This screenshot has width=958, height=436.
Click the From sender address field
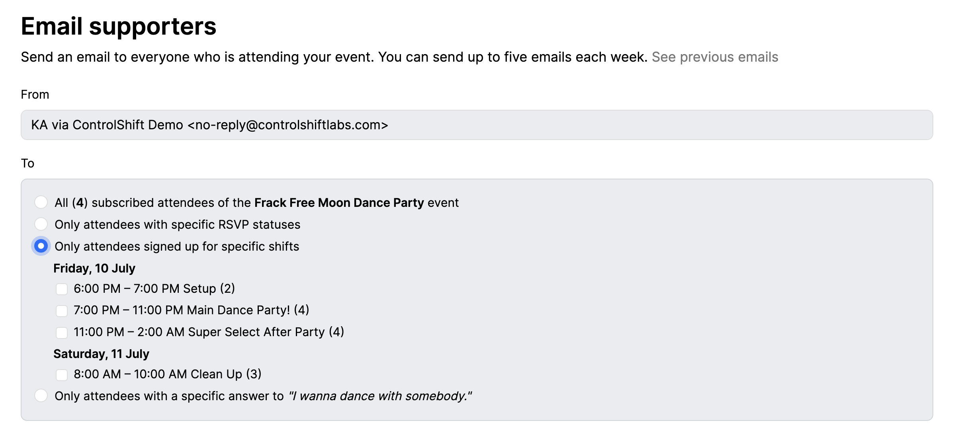point(477,125)
